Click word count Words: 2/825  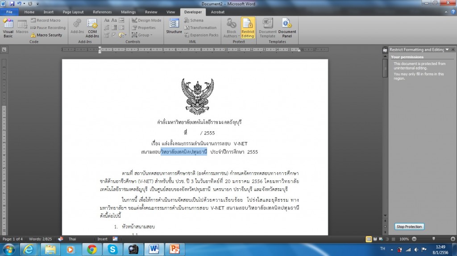point(40,239)
